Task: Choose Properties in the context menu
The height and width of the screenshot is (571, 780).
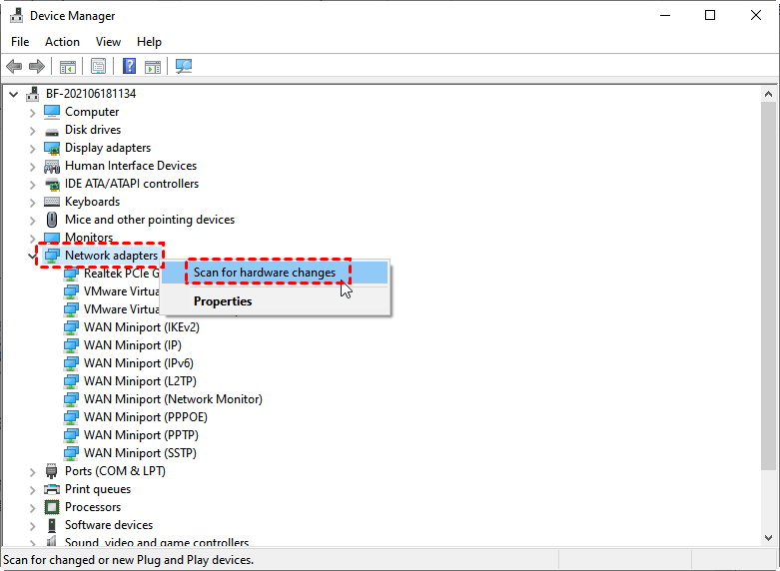Action: (275, 301)
